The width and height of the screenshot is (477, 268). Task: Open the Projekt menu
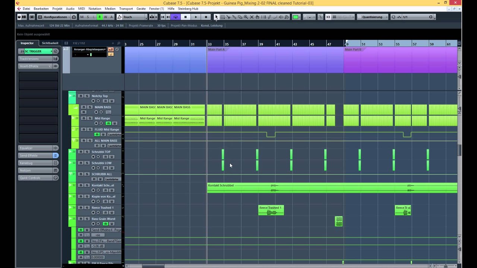click(x=57, y=9)
